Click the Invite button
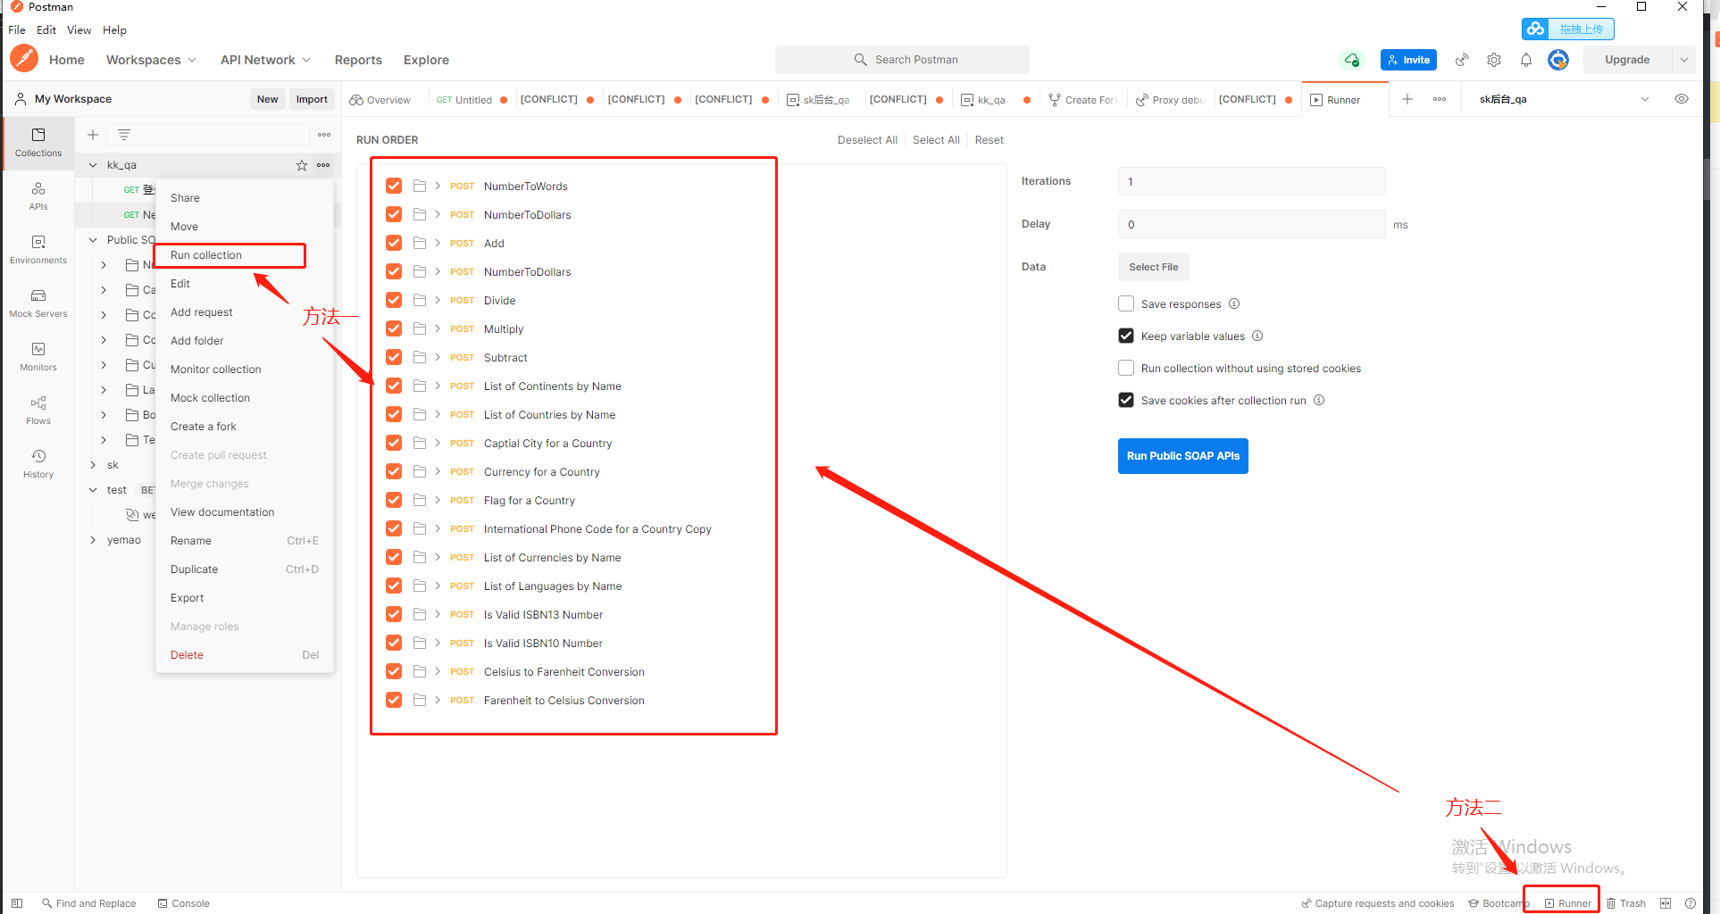This screenshot has height=914, width=1720. pyautogui.click(x=1408, y=60)
